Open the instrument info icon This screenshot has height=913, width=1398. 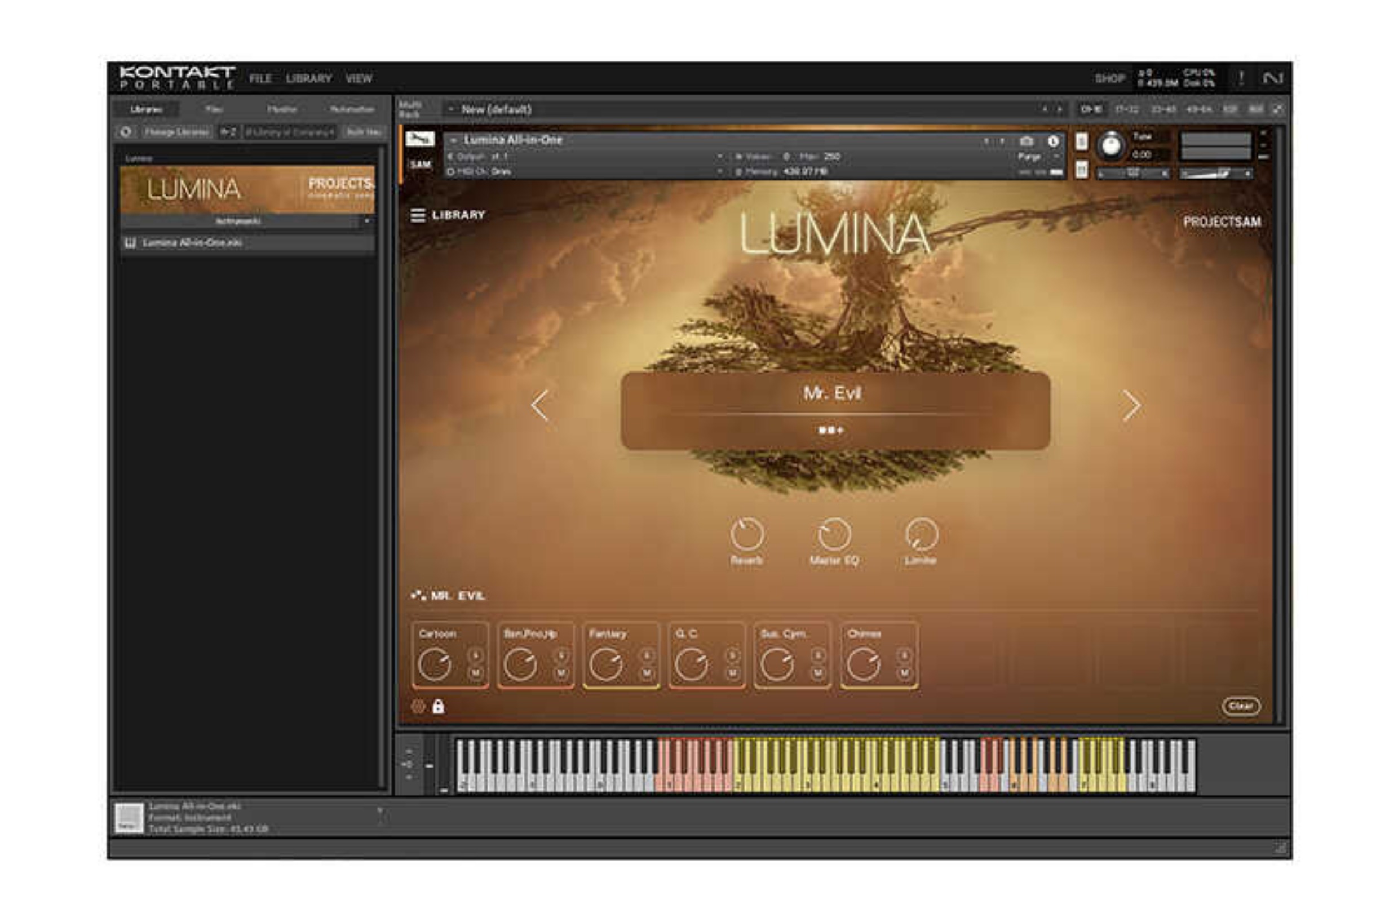1052,141
